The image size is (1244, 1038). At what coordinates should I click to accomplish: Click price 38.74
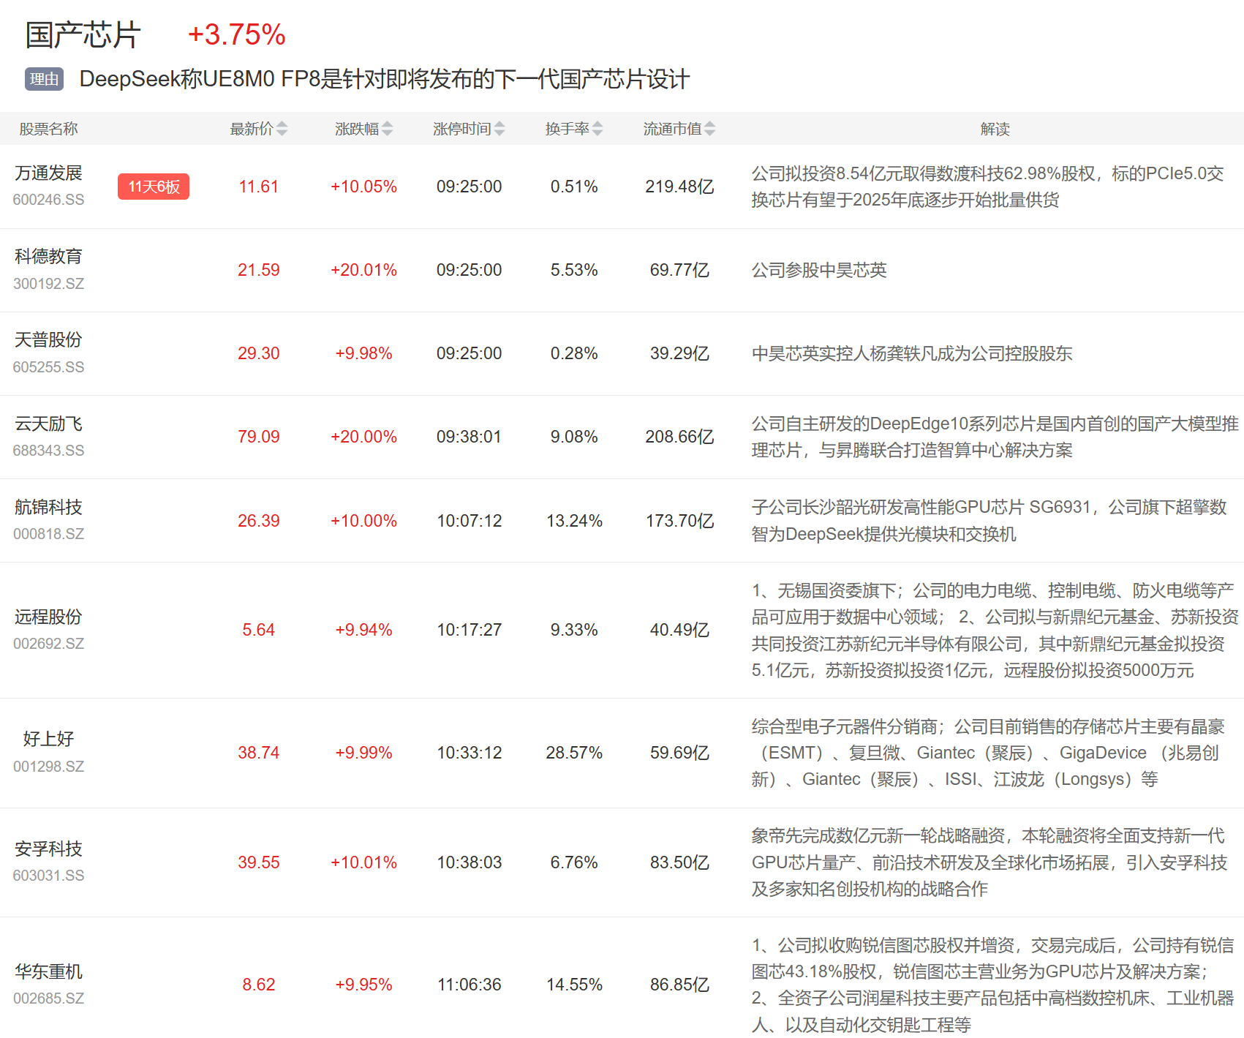259,753
